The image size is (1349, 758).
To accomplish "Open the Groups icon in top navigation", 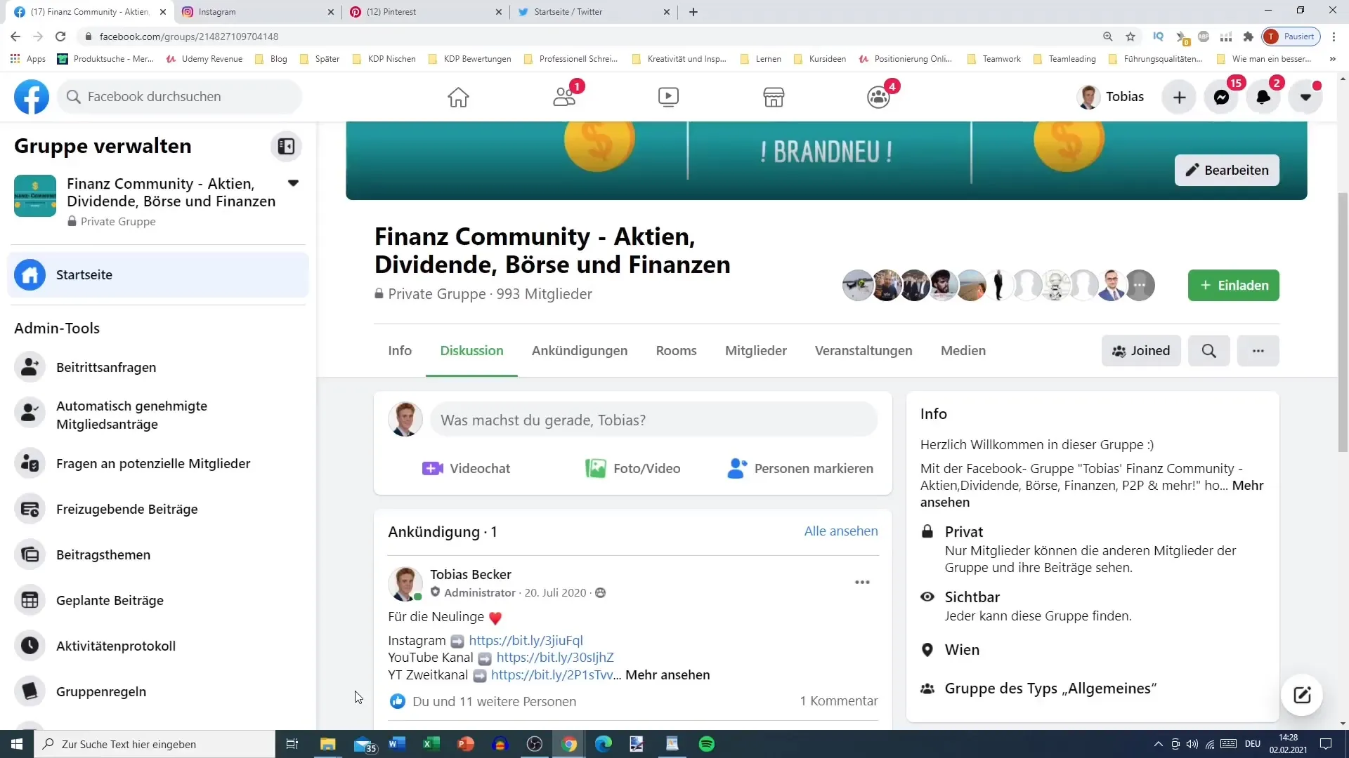I will tap(878, 97).
